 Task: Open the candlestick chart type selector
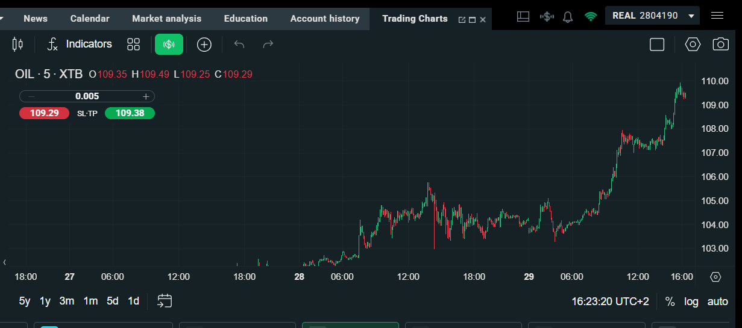[17, 44]
